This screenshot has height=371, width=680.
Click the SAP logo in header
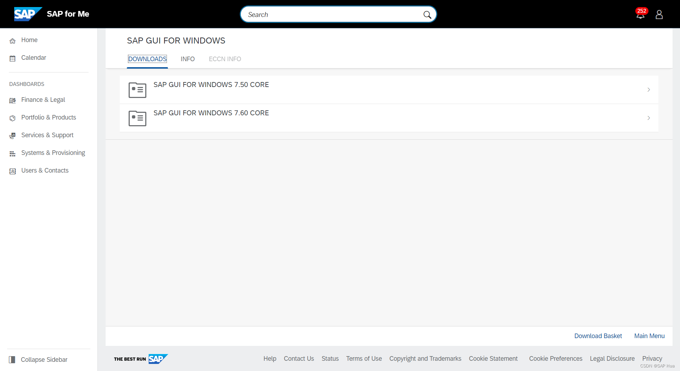tap(28, 14)
